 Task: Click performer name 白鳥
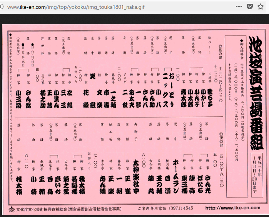[50, 185]
